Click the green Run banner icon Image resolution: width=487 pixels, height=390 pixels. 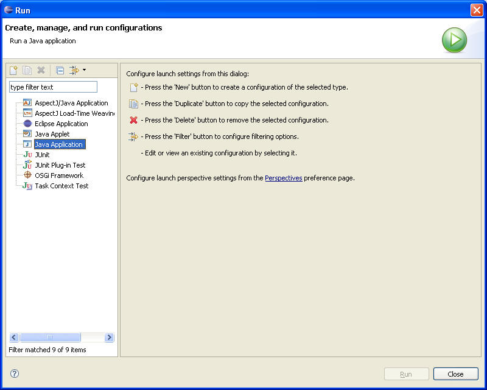coord(454,40)
